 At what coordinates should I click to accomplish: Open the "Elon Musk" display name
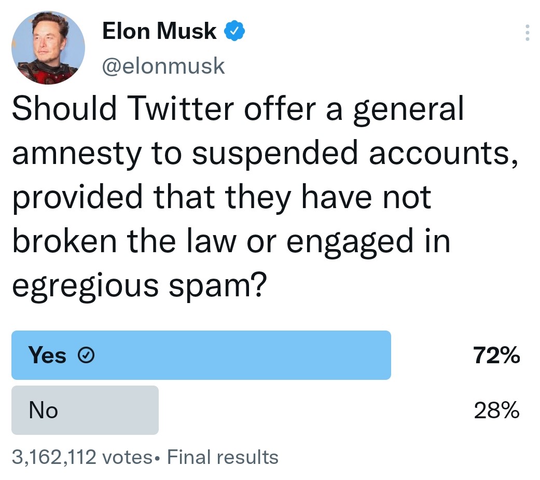(x=159, y=32)
